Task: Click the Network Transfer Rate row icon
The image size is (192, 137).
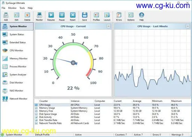Action: [x=36, y=123]
